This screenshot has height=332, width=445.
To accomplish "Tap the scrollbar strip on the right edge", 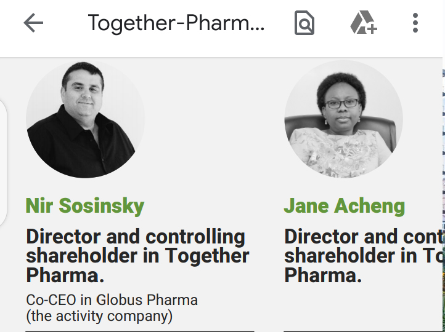I will coord(444,195).
